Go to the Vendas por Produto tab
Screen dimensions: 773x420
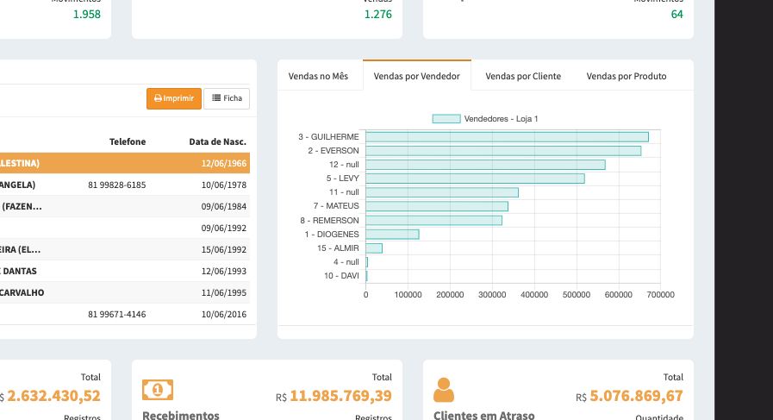pos(626,76)
